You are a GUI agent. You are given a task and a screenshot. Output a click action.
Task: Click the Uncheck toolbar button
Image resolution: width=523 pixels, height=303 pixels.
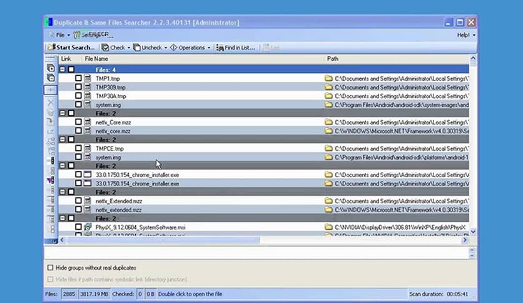[x=148, y=48]
